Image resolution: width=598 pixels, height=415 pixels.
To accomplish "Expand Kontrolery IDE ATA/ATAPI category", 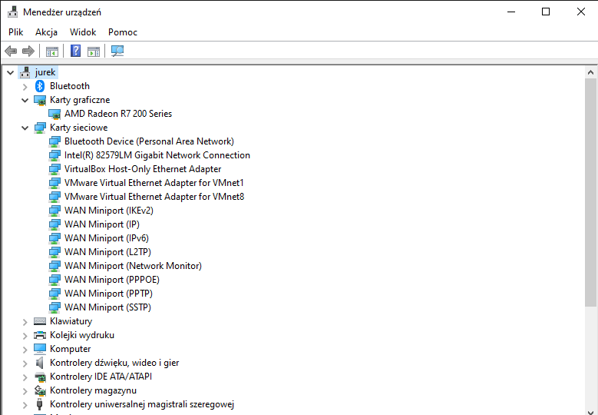I will coord(25,377).
